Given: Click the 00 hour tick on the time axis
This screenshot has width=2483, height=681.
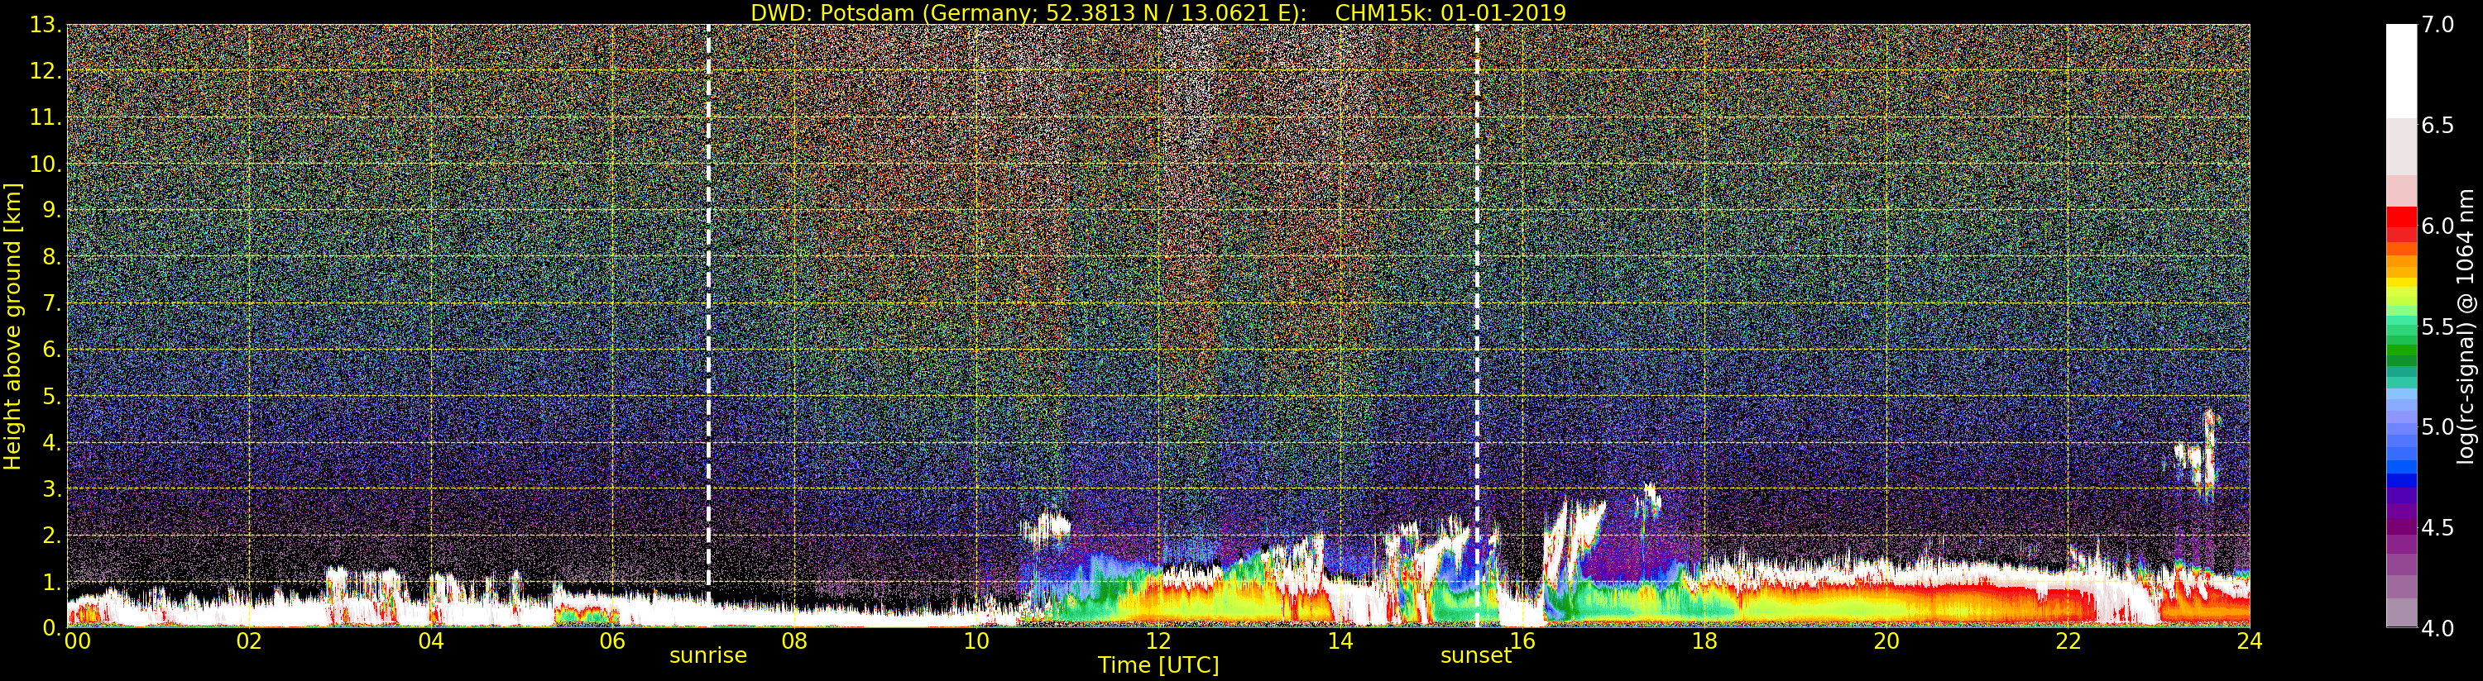Looking at the screenshot, I should (77, 641).
